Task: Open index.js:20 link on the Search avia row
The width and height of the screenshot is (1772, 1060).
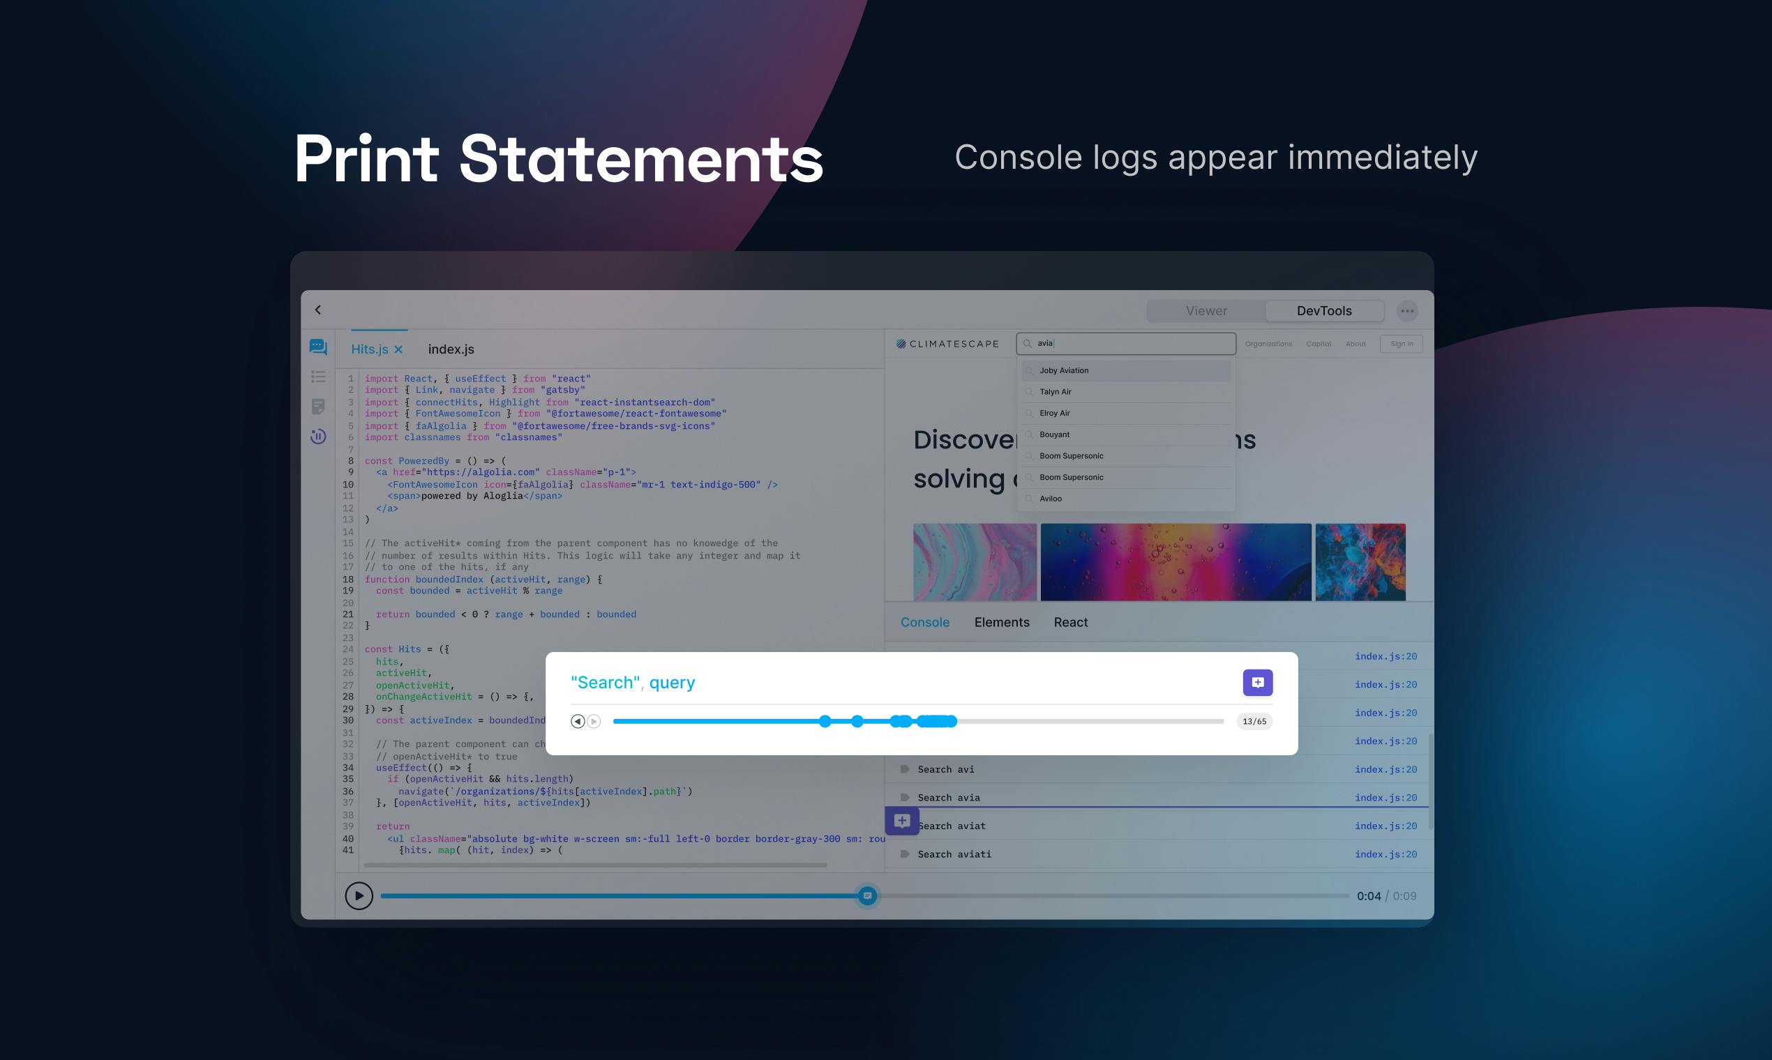Action: click(1386, 798)
